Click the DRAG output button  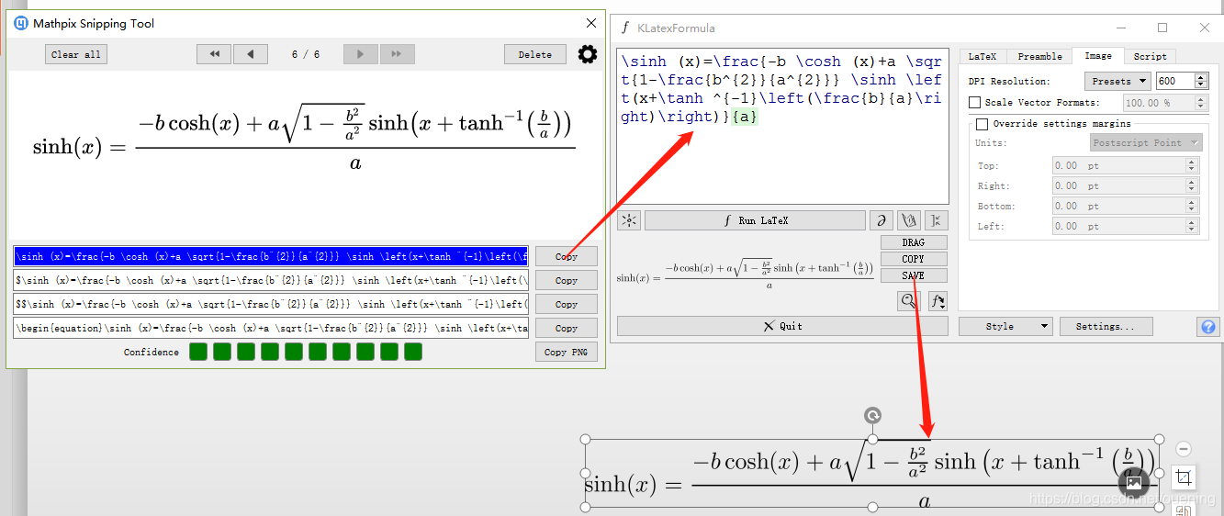[x=914, y=242]
